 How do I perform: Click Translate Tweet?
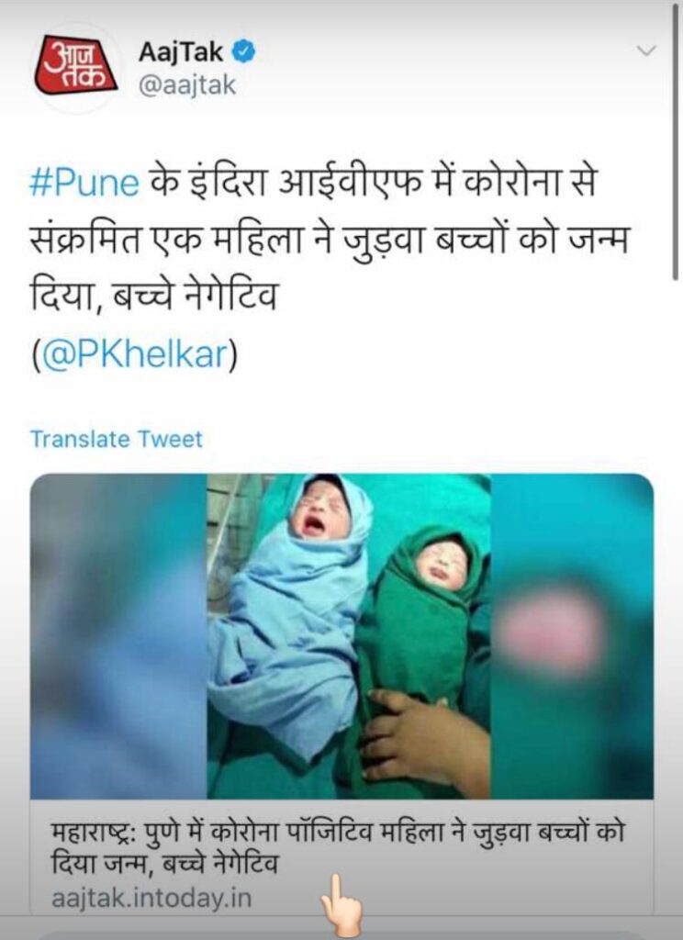coord(117,439)
